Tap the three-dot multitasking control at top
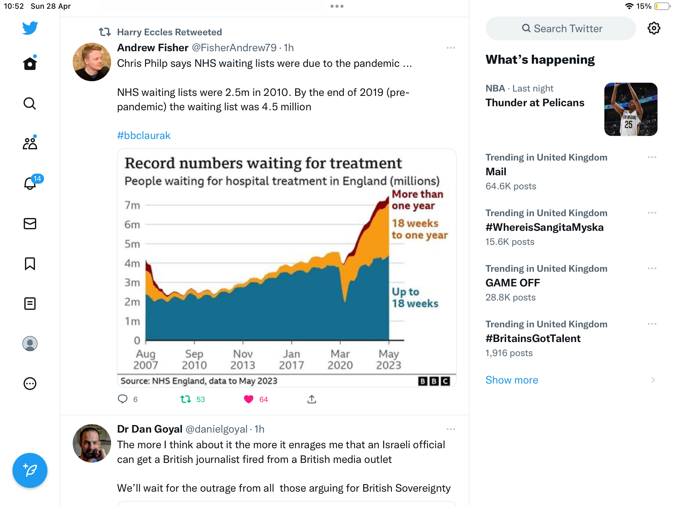Viewport: 674px width, 506px height. click(337, 6)
